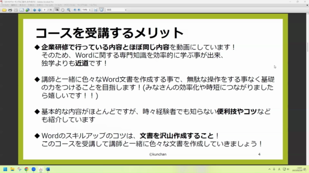This screenshot has width=309, height=173.
Task: Toggle the IME input mode A indicator
Action: [x=279, y=169]
